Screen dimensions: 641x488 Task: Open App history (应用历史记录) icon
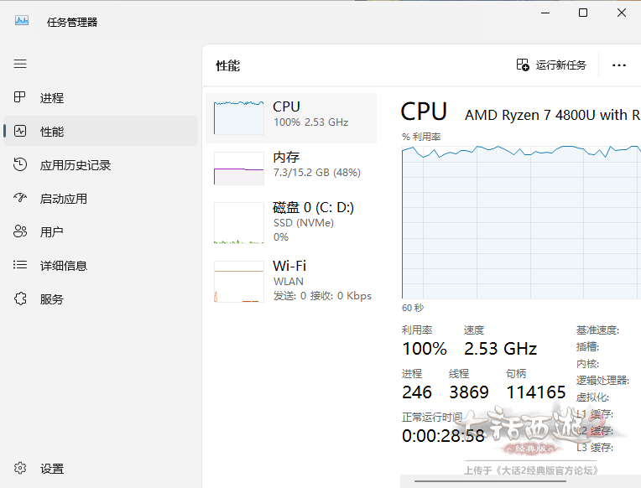[20, 165]
